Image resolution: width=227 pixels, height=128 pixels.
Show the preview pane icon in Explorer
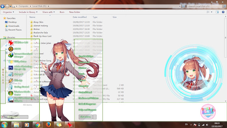pyautogui.click(x=217, y=12)
